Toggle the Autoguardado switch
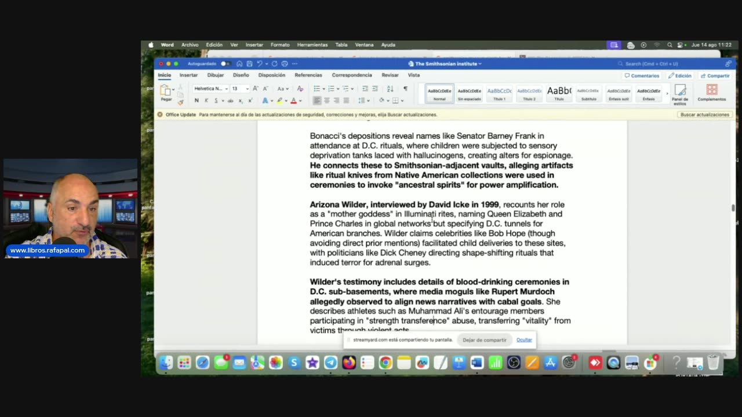Image resolution: width=742 pixels, height=417 pixels. tap(225, 64)
